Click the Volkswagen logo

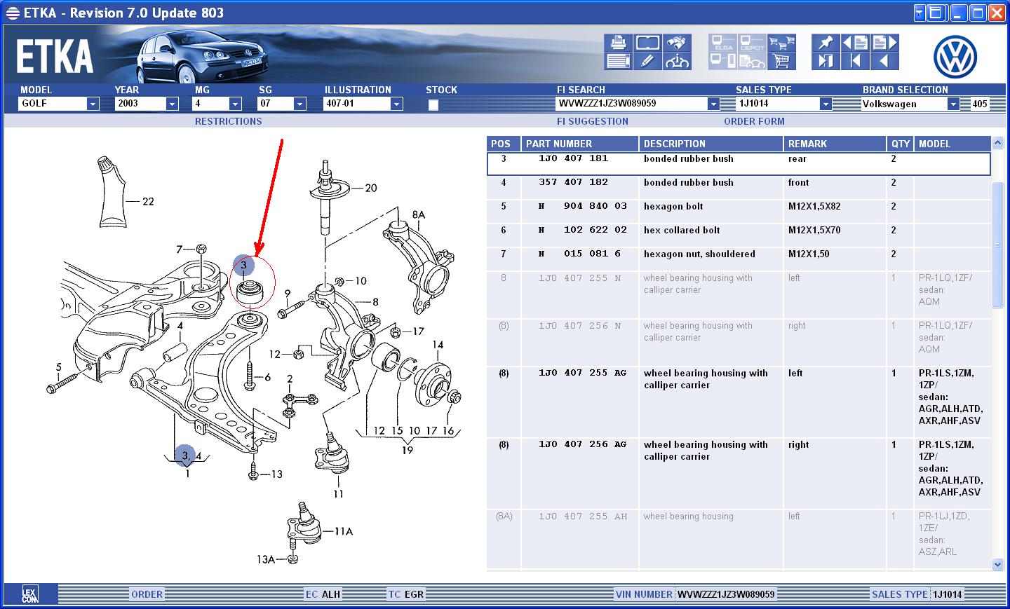pyautogui.click(x=955, y=56)
